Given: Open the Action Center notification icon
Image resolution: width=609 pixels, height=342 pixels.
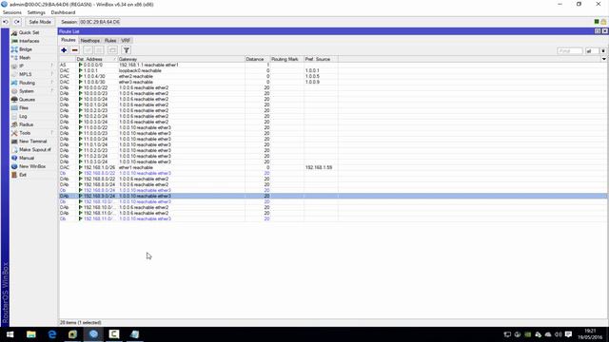Looking at the screenshot, I should click(569, 334).
